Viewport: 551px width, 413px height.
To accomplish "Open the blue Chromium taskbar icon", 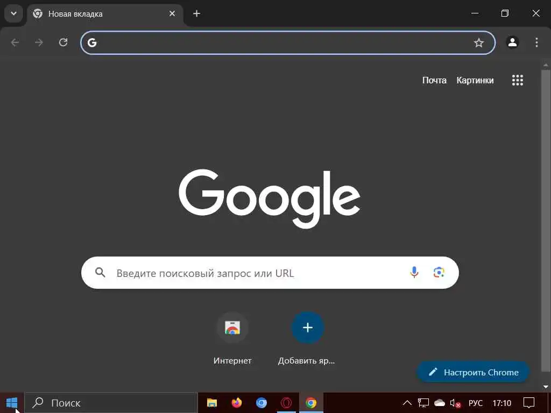I will click(x=262, y=403).
